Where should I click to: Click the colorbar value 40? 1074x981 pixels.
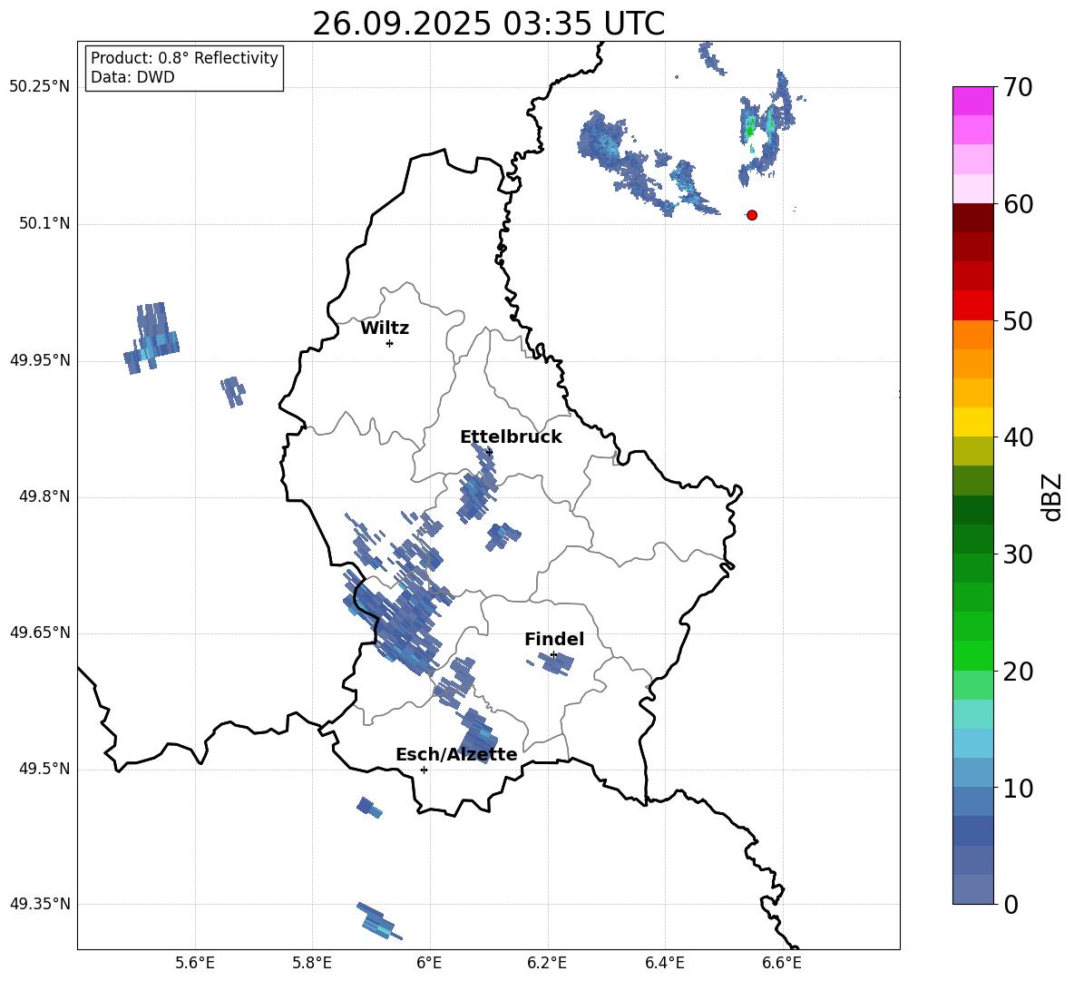click(1018, 437)
